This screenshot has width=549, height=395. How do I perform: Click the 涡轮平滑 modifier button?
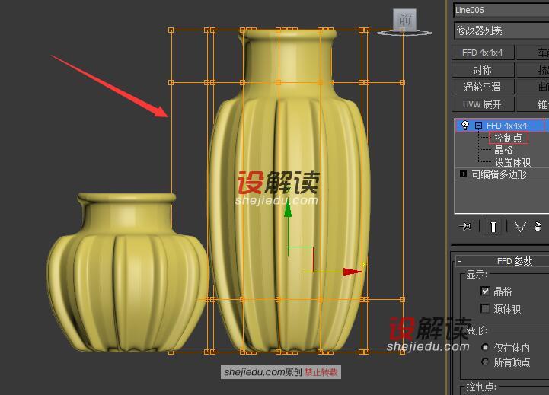(483, 87)
